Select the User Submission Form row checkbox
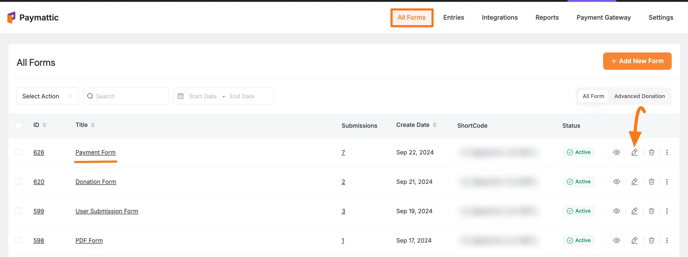688x257 pixels. tap(18, 211)
